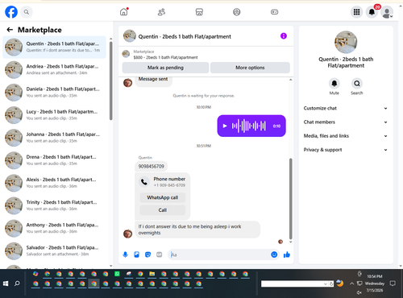Click the chat header listing title

(185, 36)
